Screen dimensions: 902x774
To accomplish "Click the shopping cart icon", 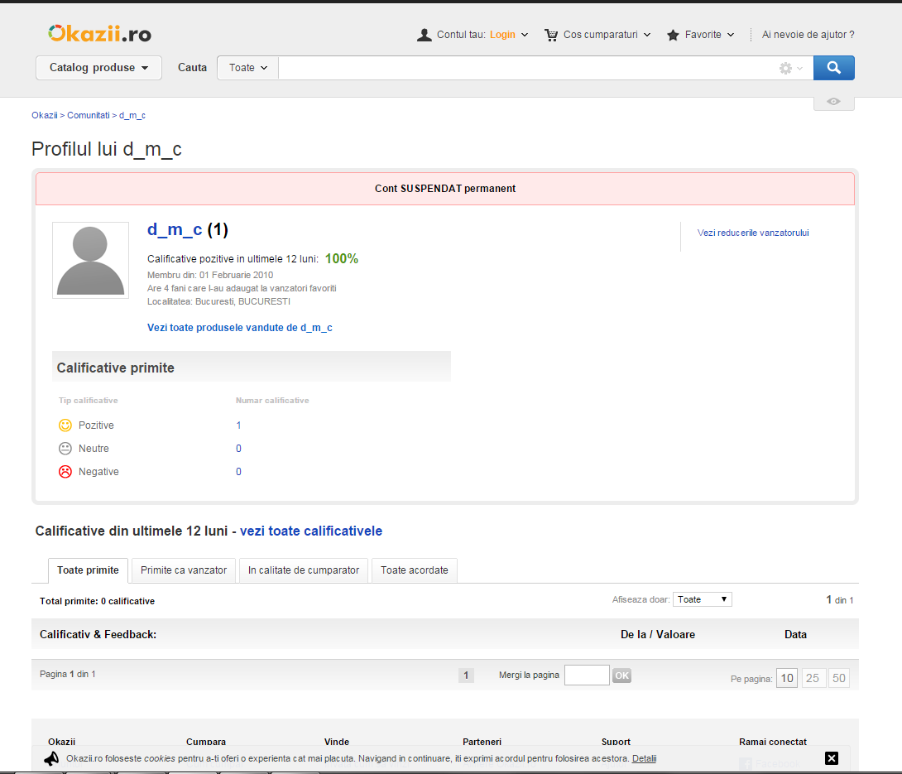I will (x=550, y=35).
